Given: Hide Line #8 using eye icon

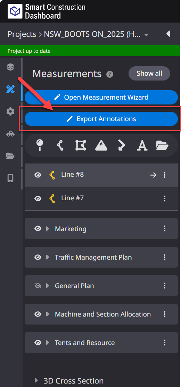Looking at the screenshot, I should pos(38,175).
